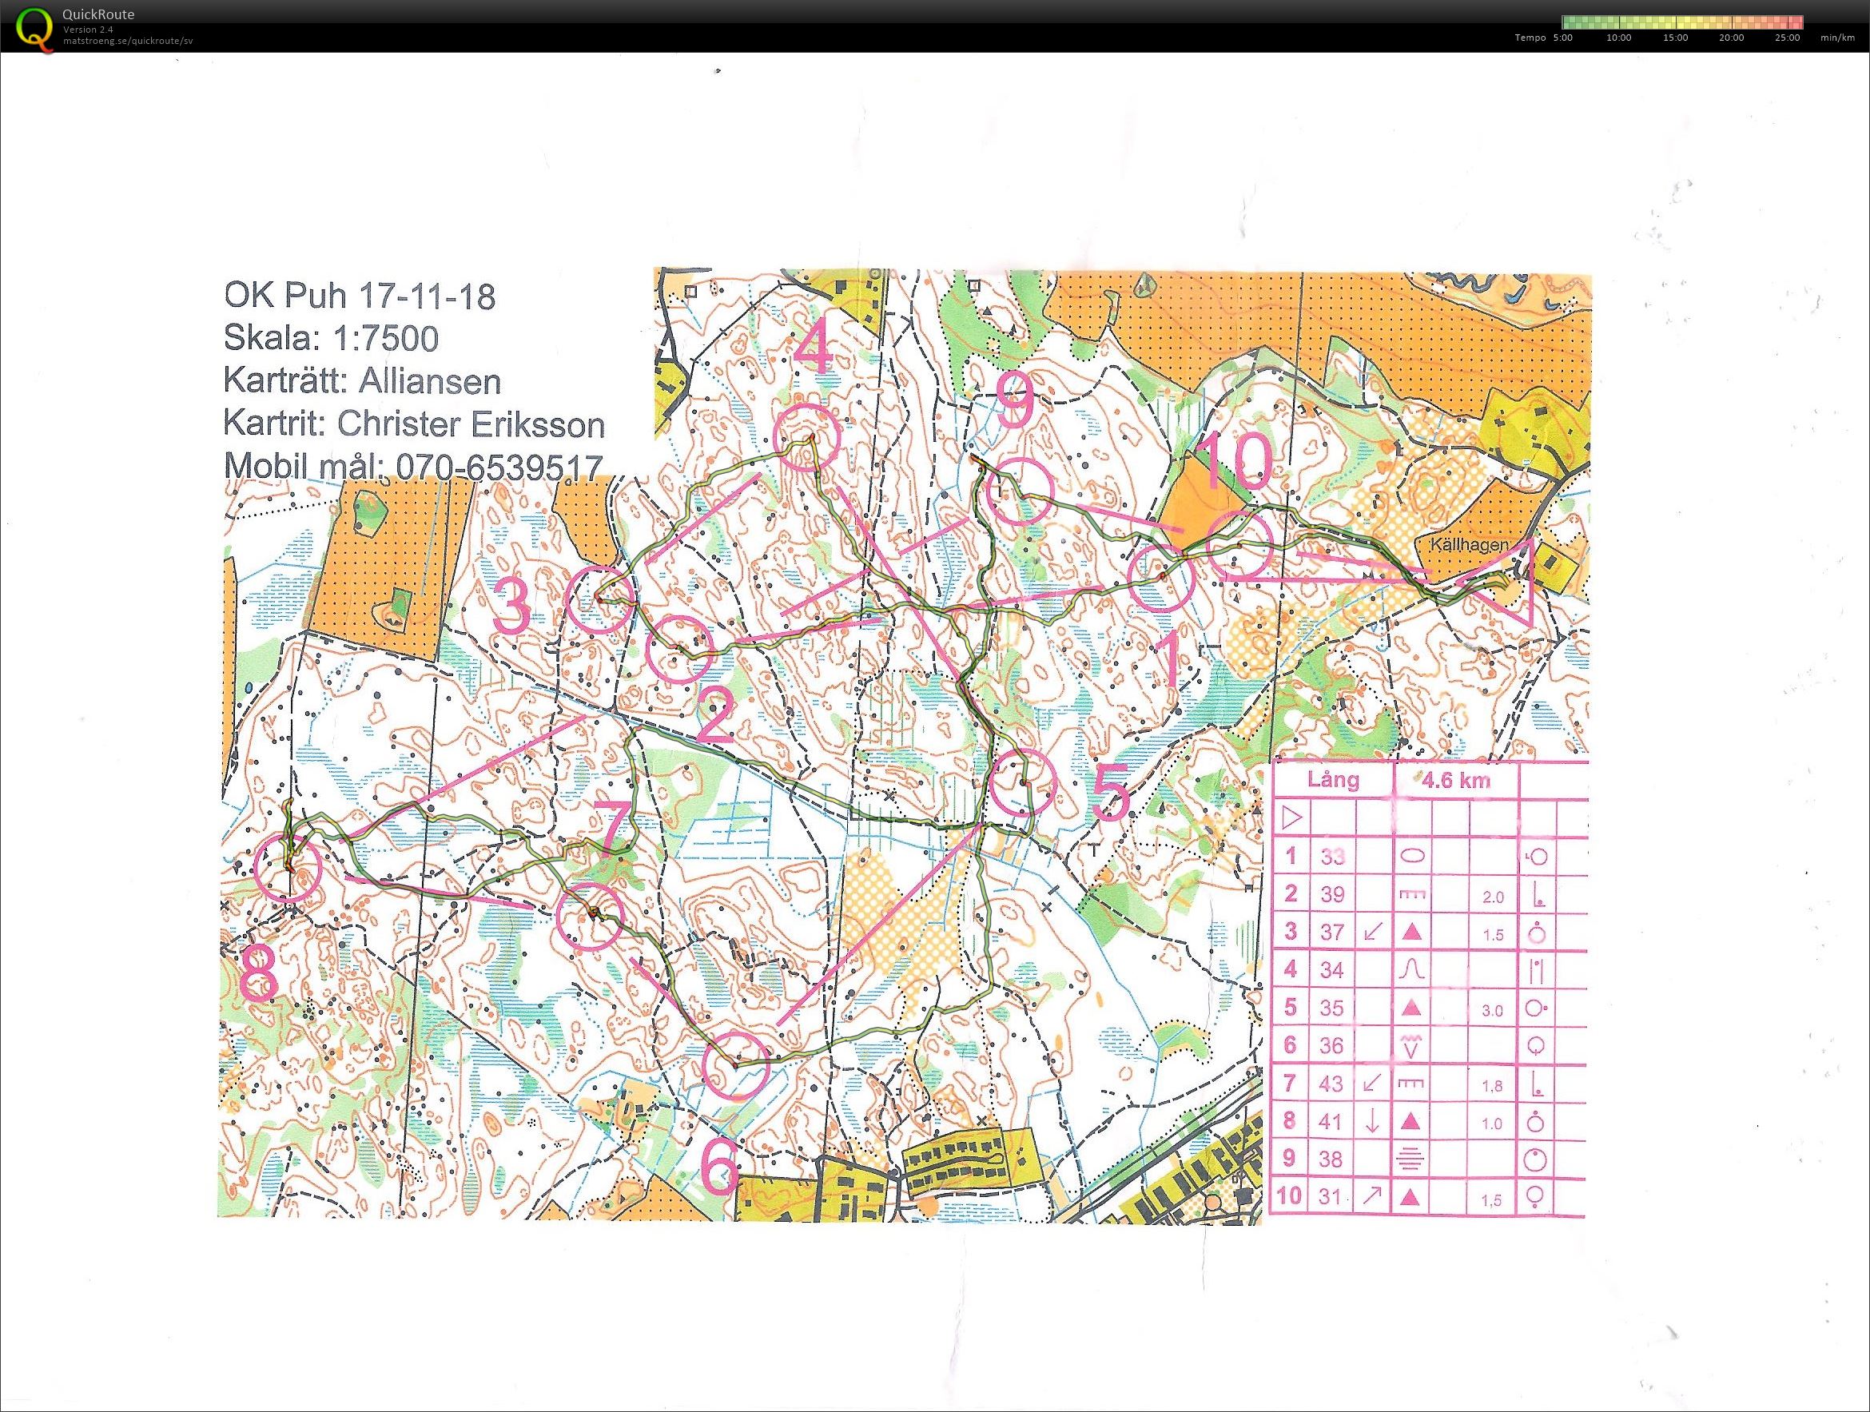Click the knoll symbol for control 4
The image size is (1870, 1412).
(x=1413, y=970)
